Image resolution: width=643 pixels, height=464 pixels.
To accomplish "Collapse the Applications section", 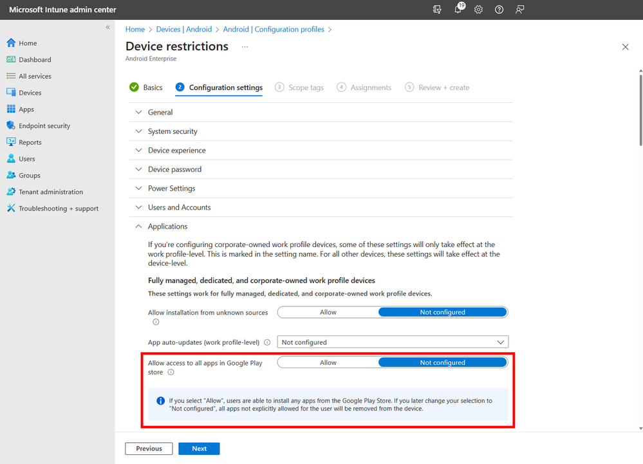I will click(x=321, y=227).
